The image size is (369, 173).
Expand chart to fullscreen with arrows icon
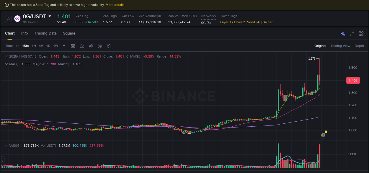(352, 34)
